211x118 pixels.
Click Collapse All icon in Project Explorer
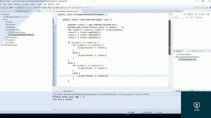36,11
